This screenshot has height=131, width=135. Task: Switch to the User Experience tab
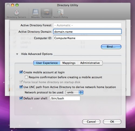[x=47, y=63]
